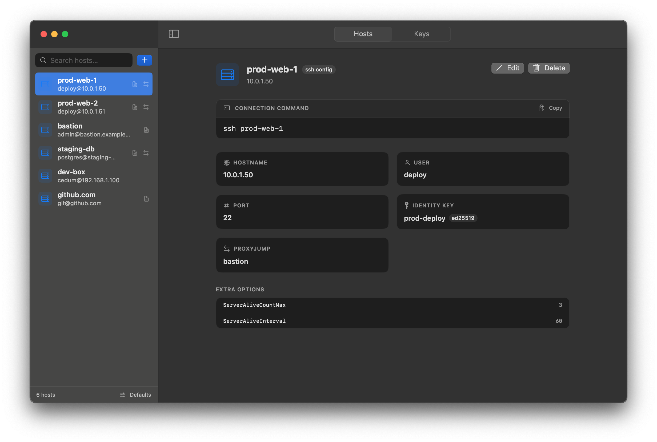The image size is (657, 442).
Task: Select staging-db host in sidebar
Action: [x=94, y=153]
